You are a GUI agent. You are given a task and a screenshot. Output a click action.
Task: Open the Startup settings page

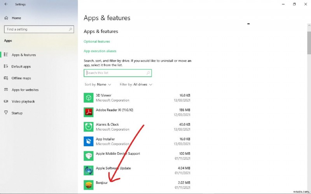point(17,113)
